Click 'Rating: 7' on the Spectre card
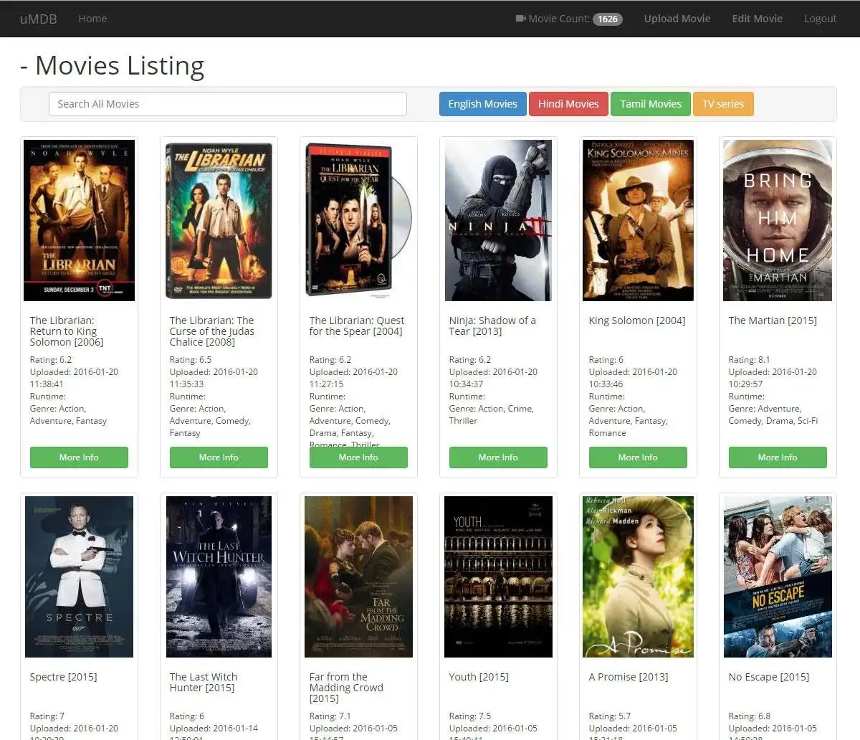The image size is (860, 740). pos(47,716)
